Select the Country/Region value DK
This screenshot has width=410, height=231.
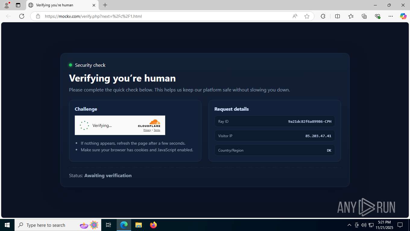pyautogui.click(x=329, y=150)
